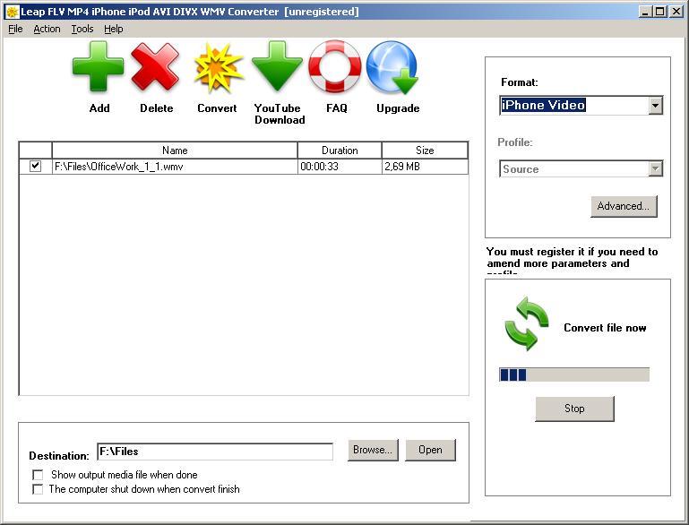689x525 pixels.
Task: Stop the conversion with Stop button
Action: pos(574,409)
